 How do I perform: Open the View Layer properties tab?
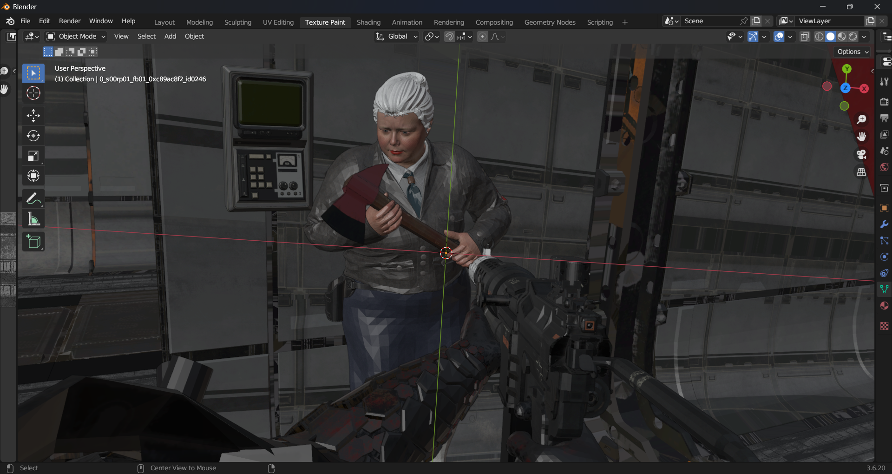click(884, 134)
